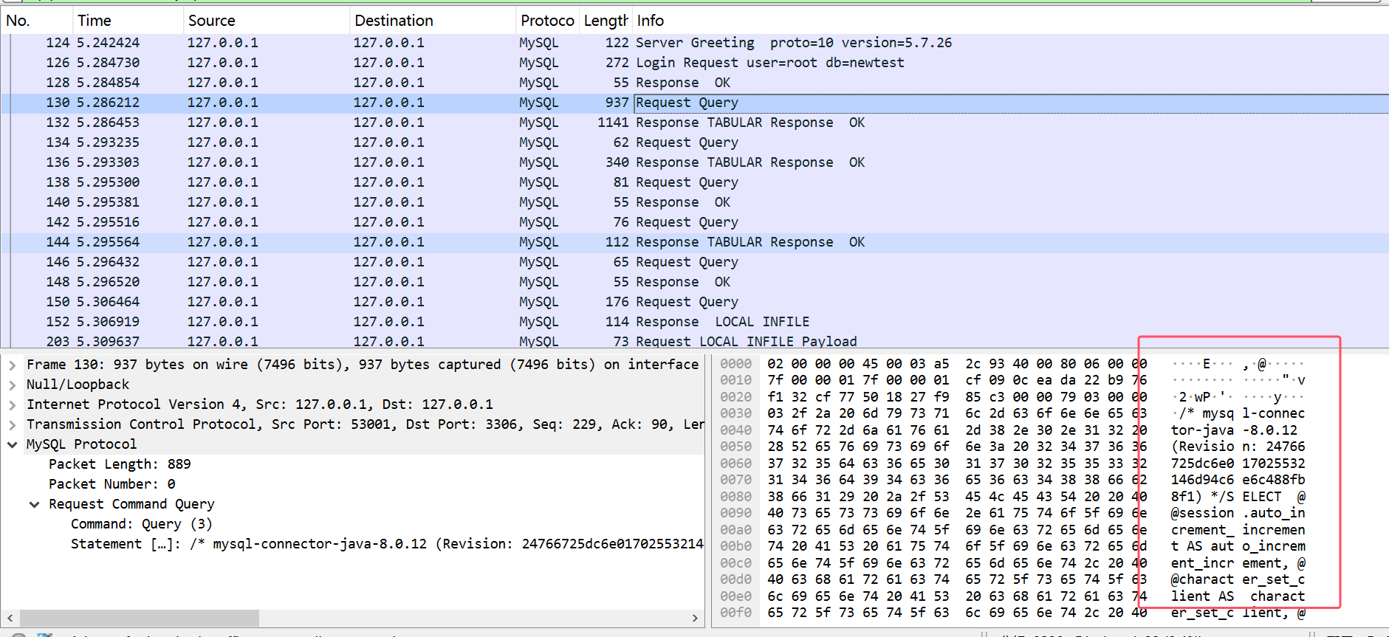Image resolution: width=1389 pixels, height=637 pixels.
Task: Select packet 140 Response OK row
Action: pos(694,202)
